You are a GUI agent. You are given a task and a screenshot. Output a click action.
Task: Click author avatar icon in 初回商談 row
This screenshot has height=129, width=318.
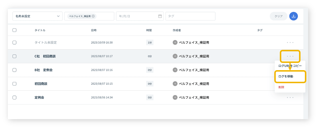tap(175, 84)
